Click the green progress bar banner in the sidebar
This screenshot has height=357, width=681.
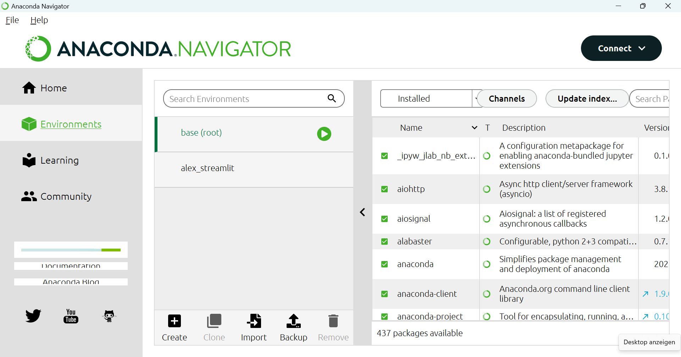[71, 250]
